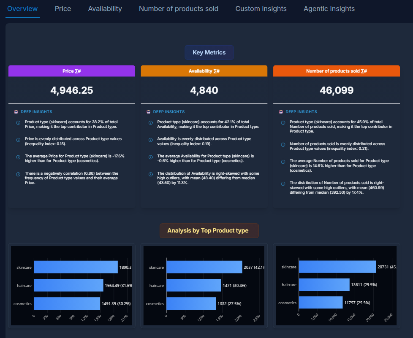
Task: Click info icon beside skincare 14.6% higher insight
Action: click(283, 162)
